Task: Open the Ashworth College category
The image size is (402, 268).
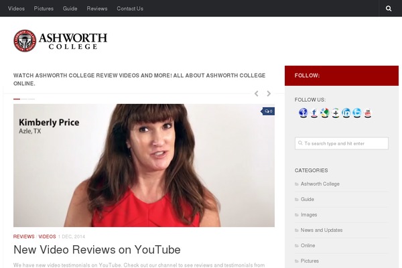Action: 320,184
